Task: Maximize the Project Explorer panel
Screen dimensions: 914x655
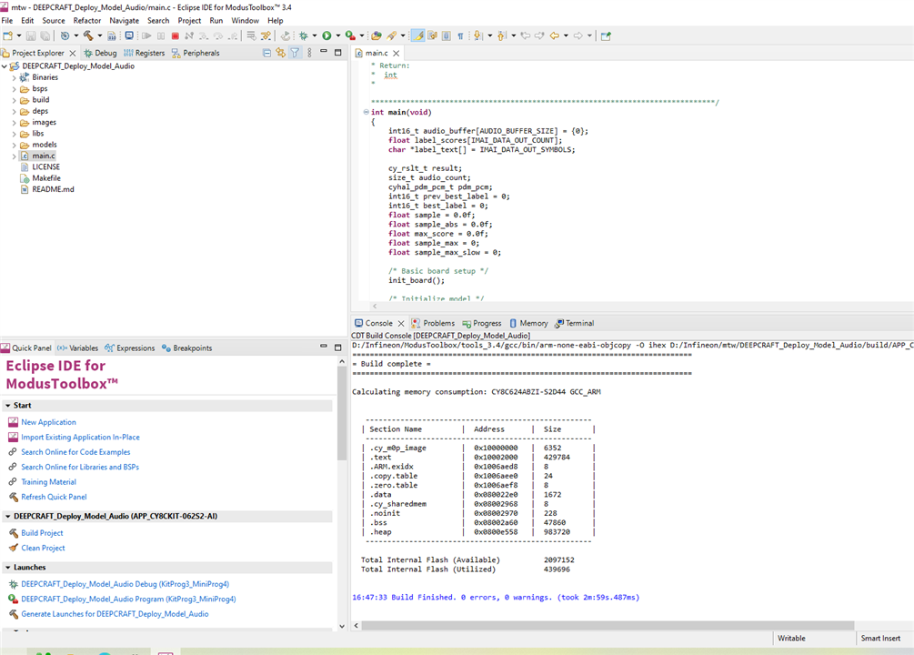Action: (x=338, y=52)
